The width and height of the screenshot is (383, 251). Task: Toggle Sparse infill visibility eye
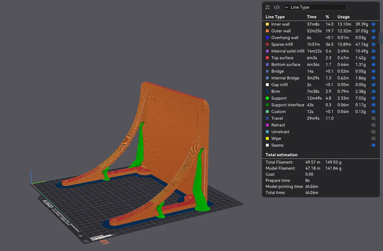pos(373,45)
